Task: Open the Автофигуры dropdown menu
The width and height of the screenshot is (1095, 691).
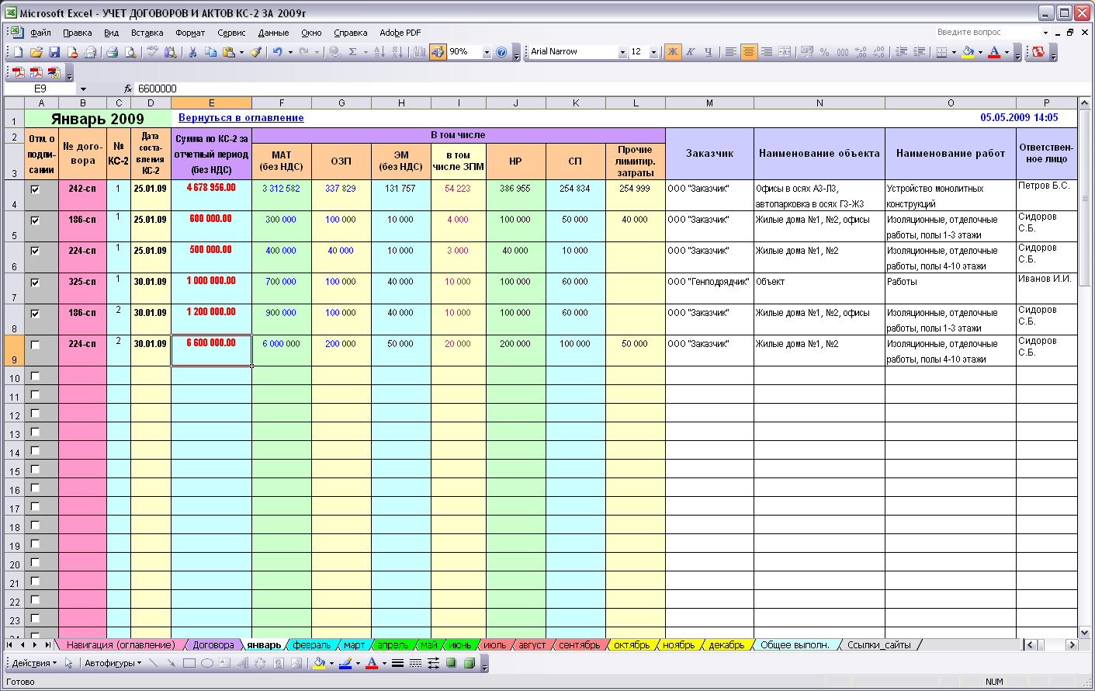Action: (113, 663)
